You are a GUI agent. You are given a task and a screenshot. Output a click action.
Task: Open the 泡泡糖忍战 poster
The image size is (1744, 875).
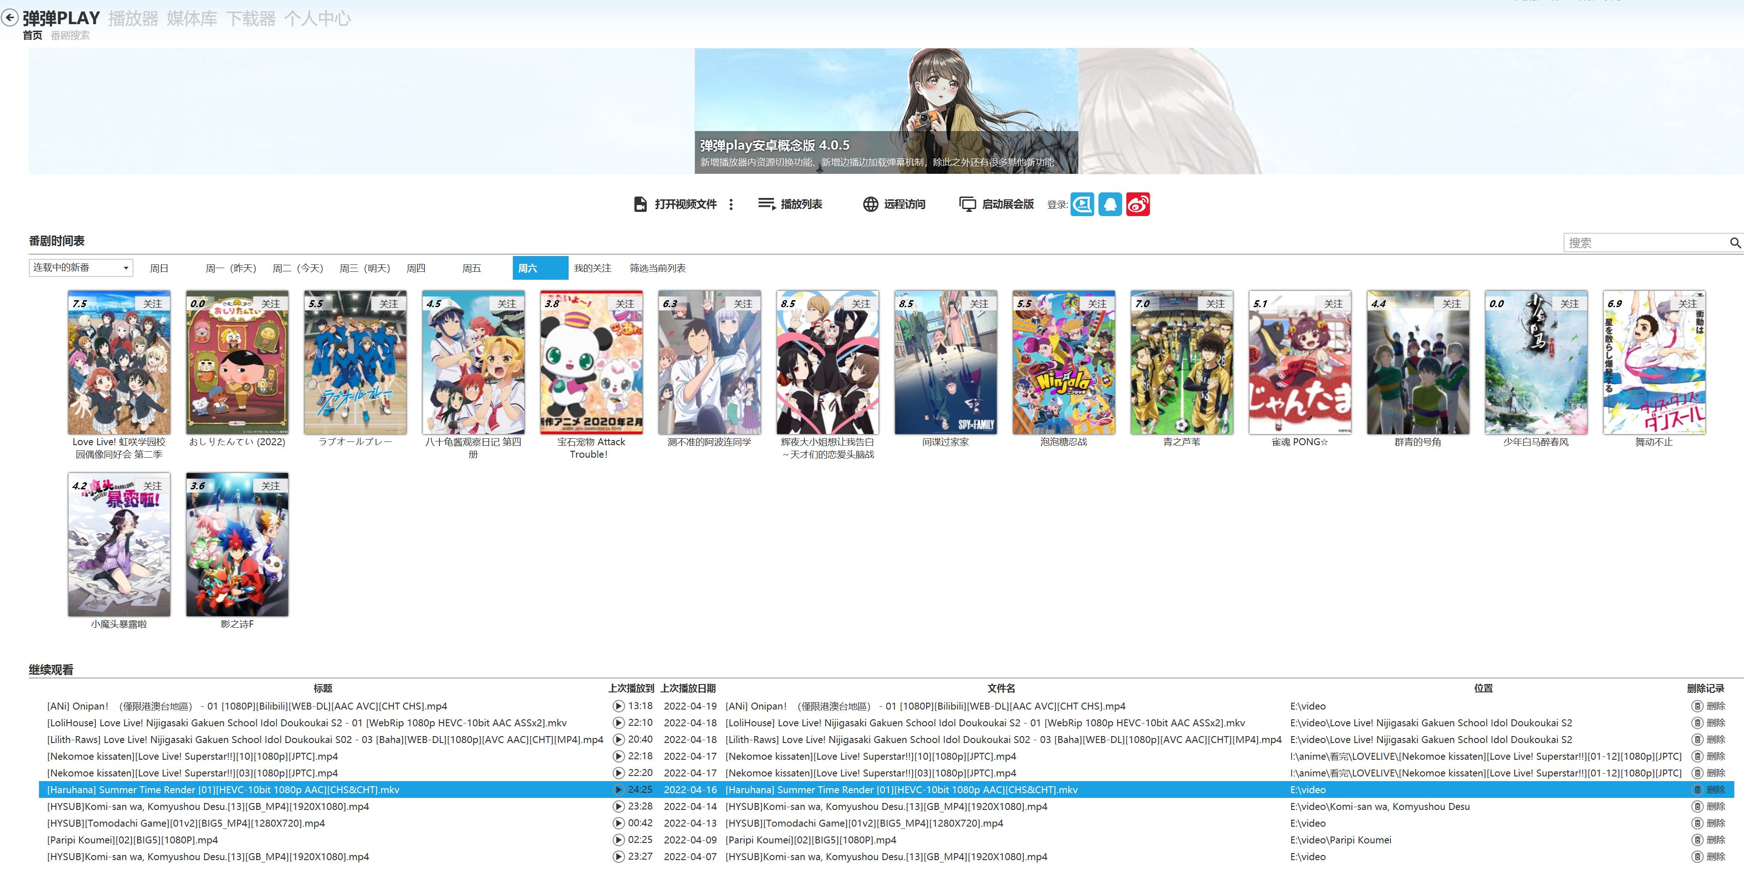[x=1064, y=363]
